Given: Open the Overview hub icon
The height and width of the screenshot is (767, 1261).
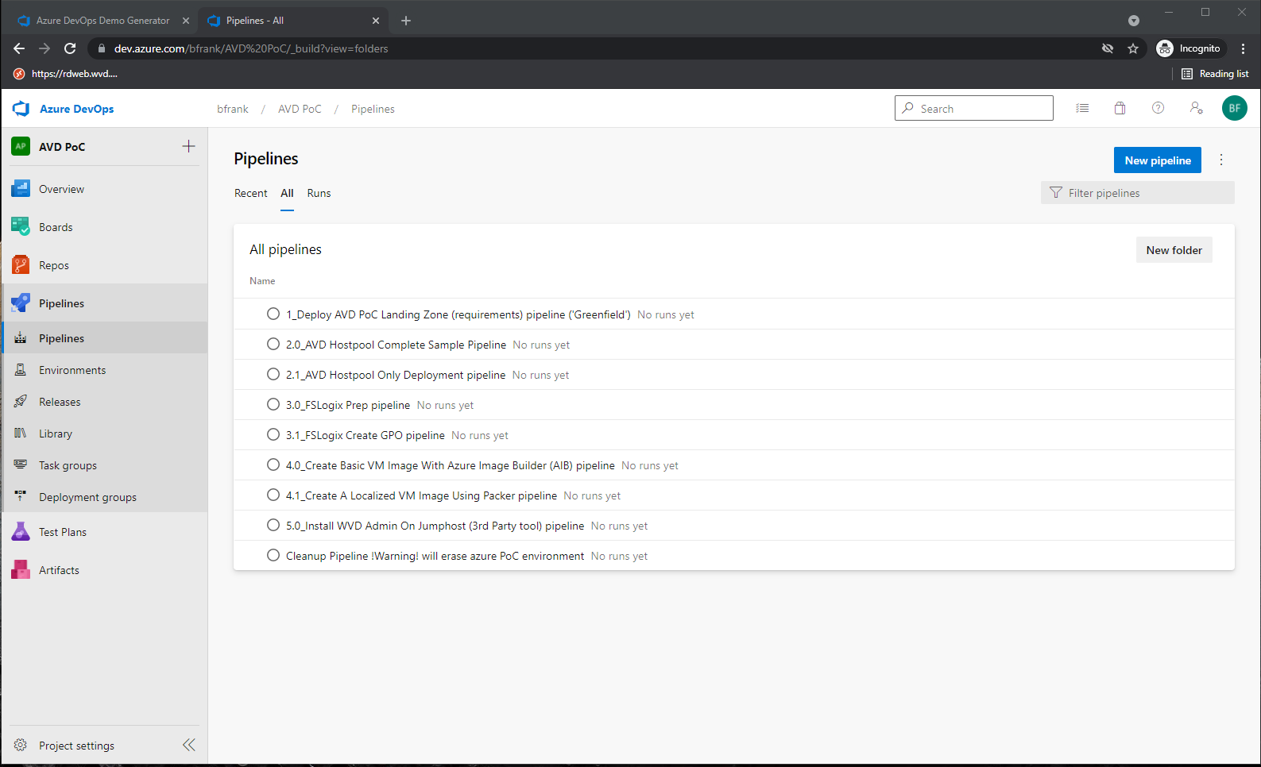Looking at the screenshot, I should tap(21, 189).
